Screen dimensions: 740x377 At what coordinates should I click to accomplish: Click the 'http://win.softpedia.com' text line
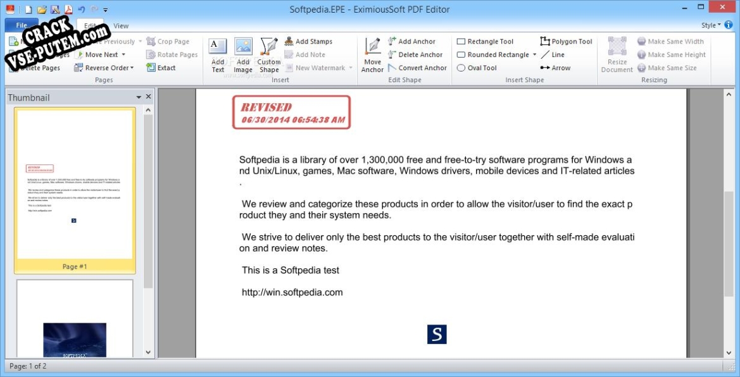(292, 292)
